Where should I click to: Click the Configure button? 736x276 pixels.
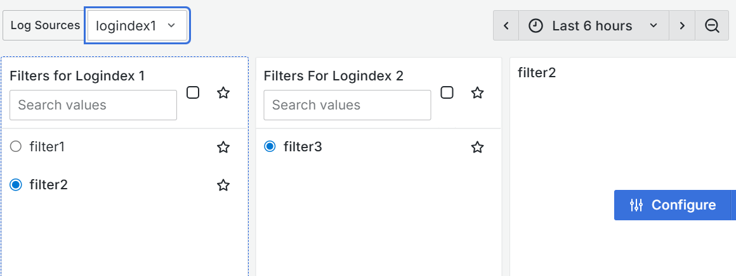pos(673,205)
